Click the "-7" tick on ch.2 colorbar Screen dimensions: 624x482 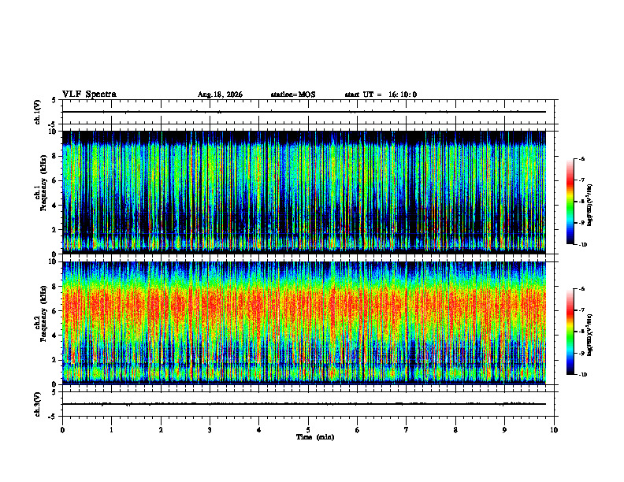[582, 310]
